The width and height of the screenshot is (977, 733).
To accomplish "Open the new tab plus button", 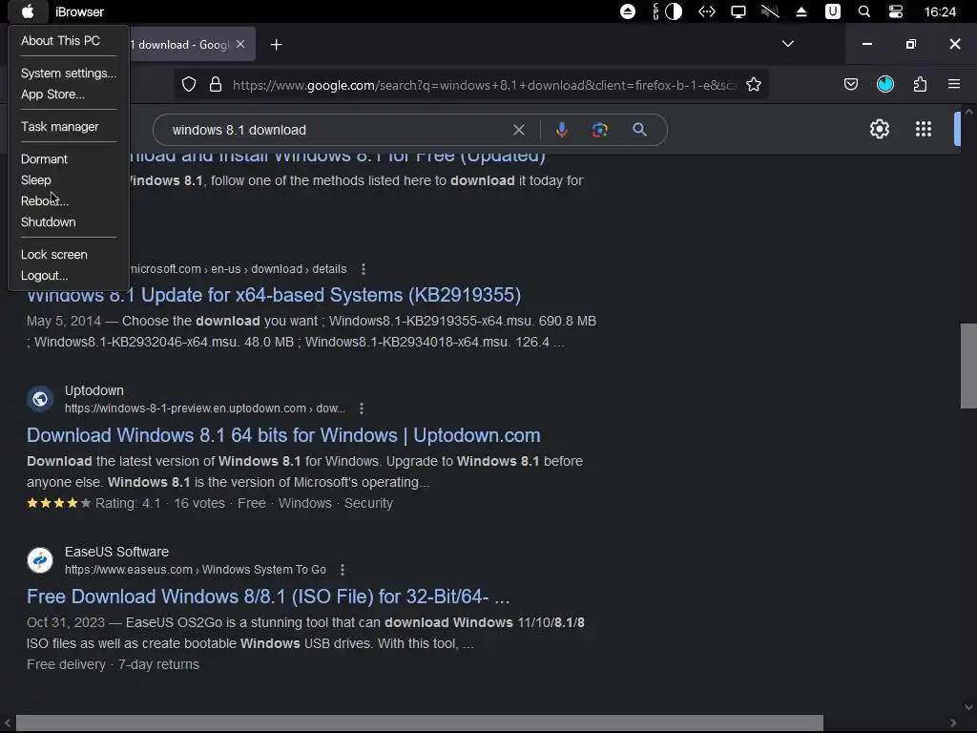I will point(276,44).
